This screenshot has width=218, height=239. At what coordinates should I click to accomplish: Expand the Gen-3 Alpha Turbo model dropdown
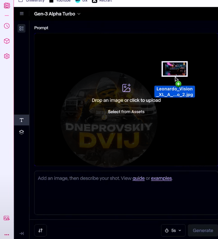57,14
